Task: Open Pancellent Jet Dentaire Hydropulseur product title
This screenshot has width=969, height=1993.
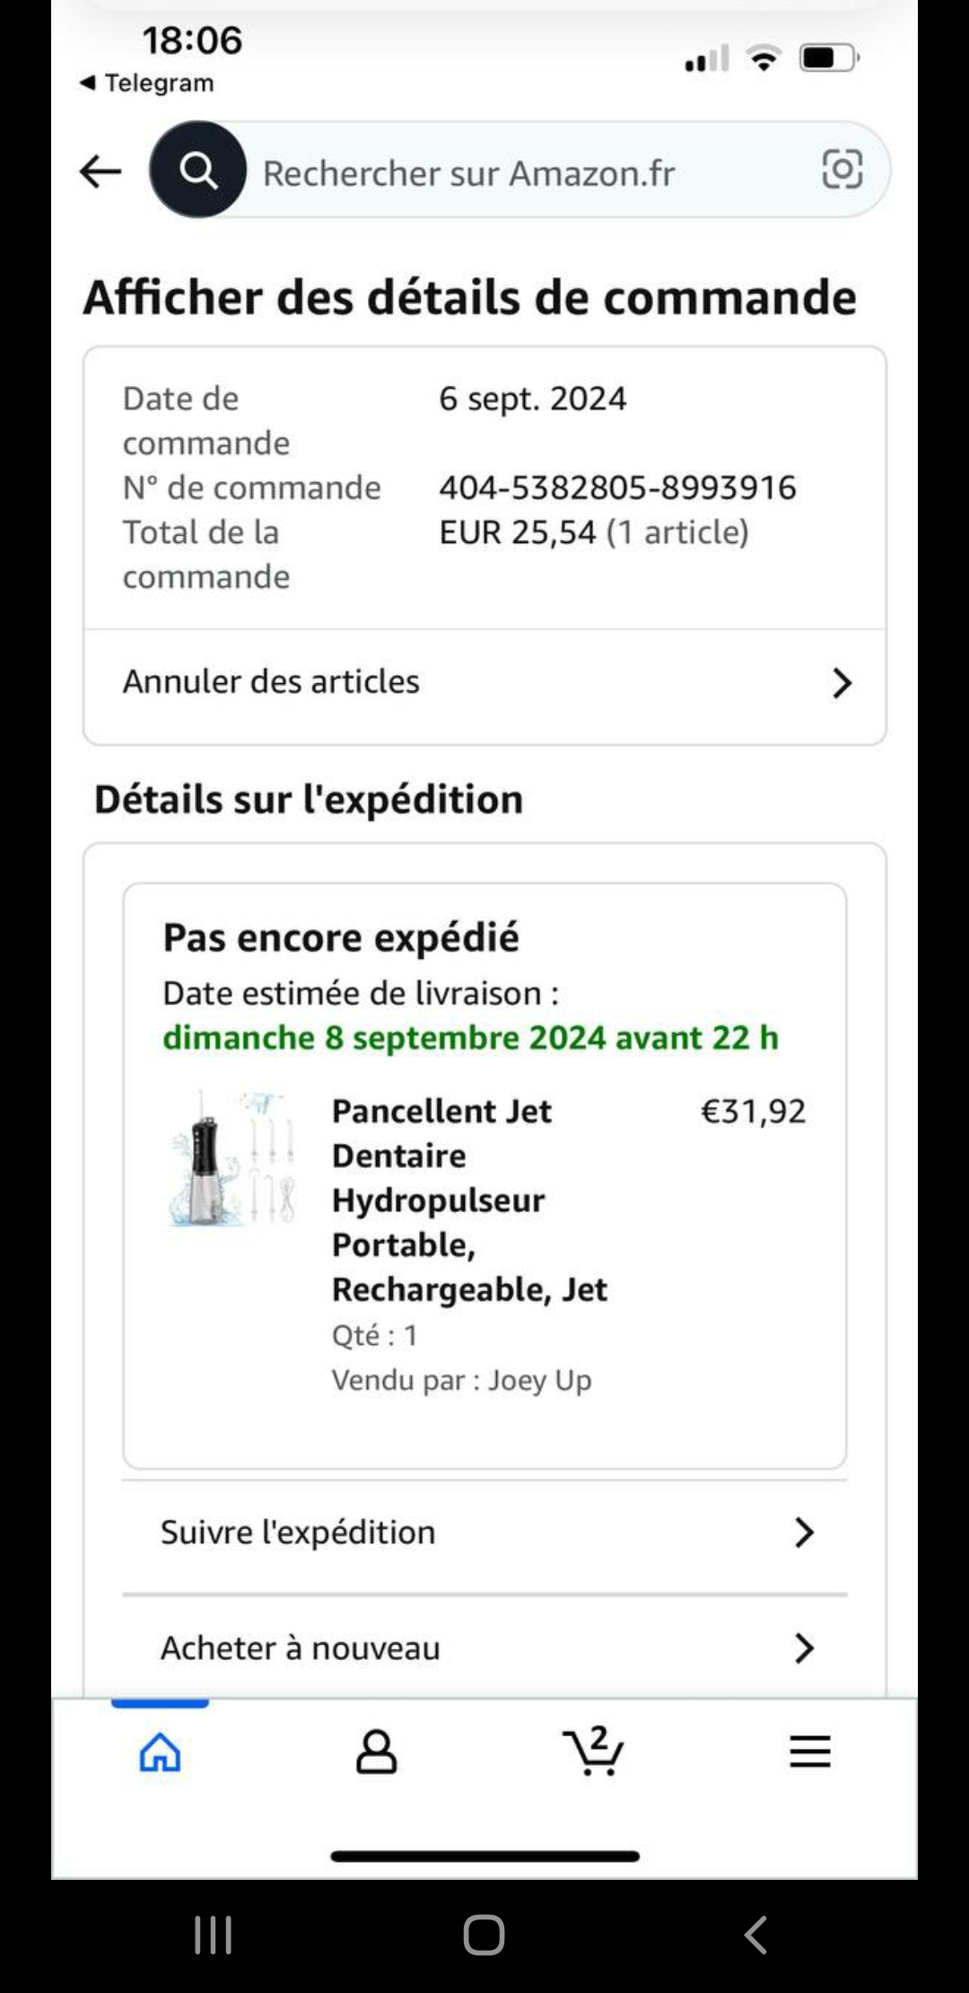Action: pyautogui.click(x=468, y=1199)
